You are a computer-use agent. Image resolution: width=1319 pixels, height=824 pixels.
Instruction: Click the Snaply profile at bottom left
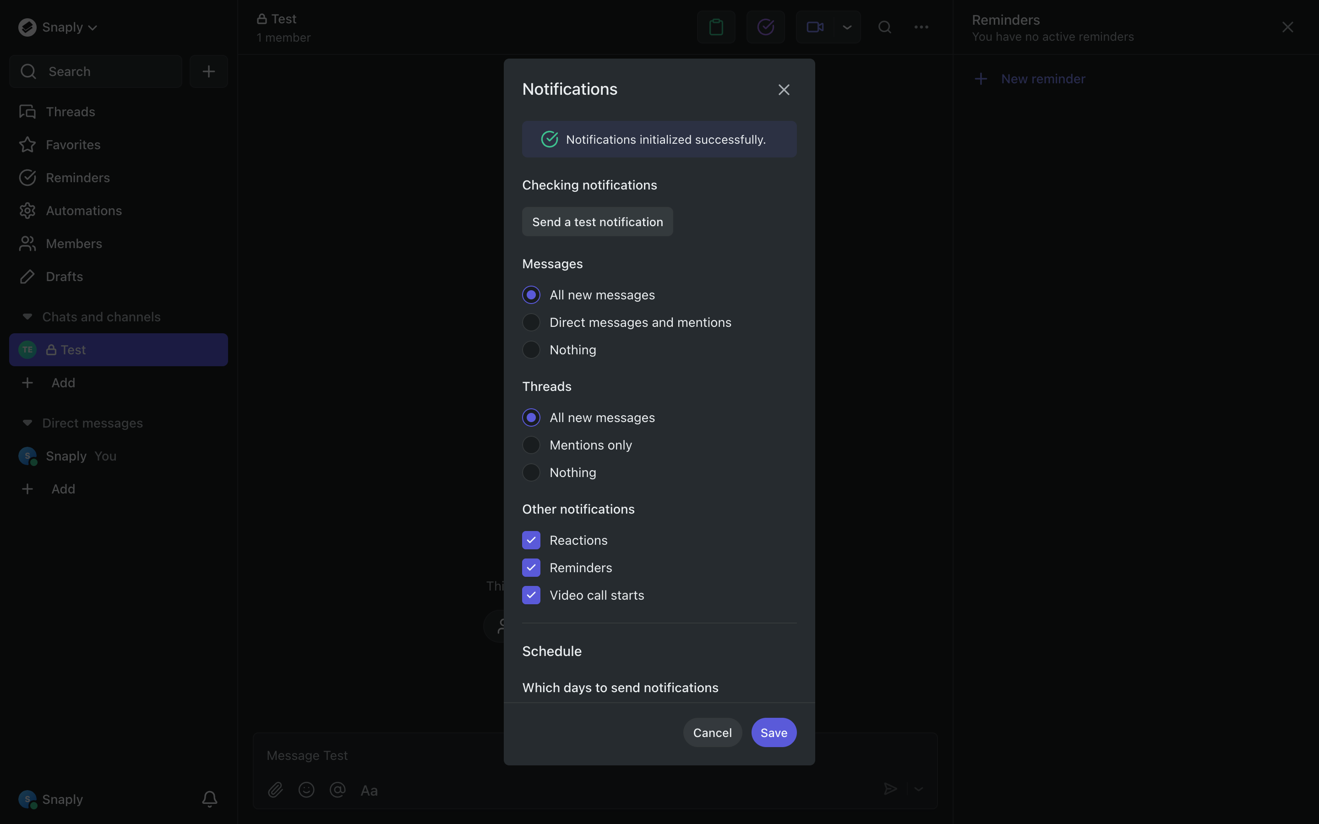click(x=51, y=799)
